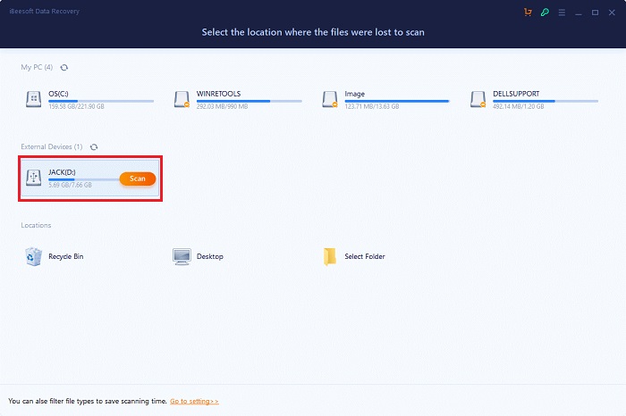Open the license key activation icon
626x416 pixels.
point(545,12)
